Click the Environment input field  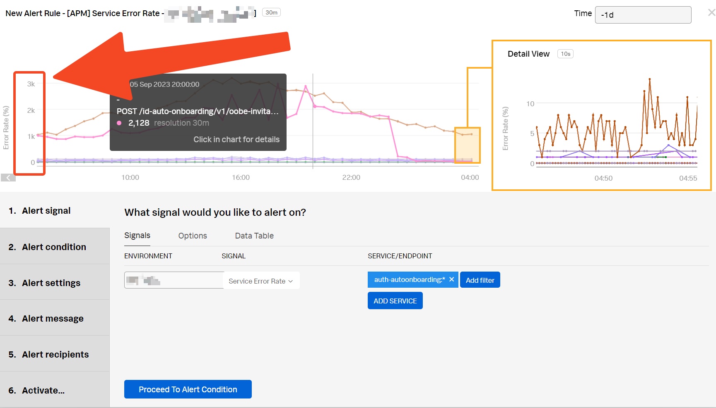point(174,280)
